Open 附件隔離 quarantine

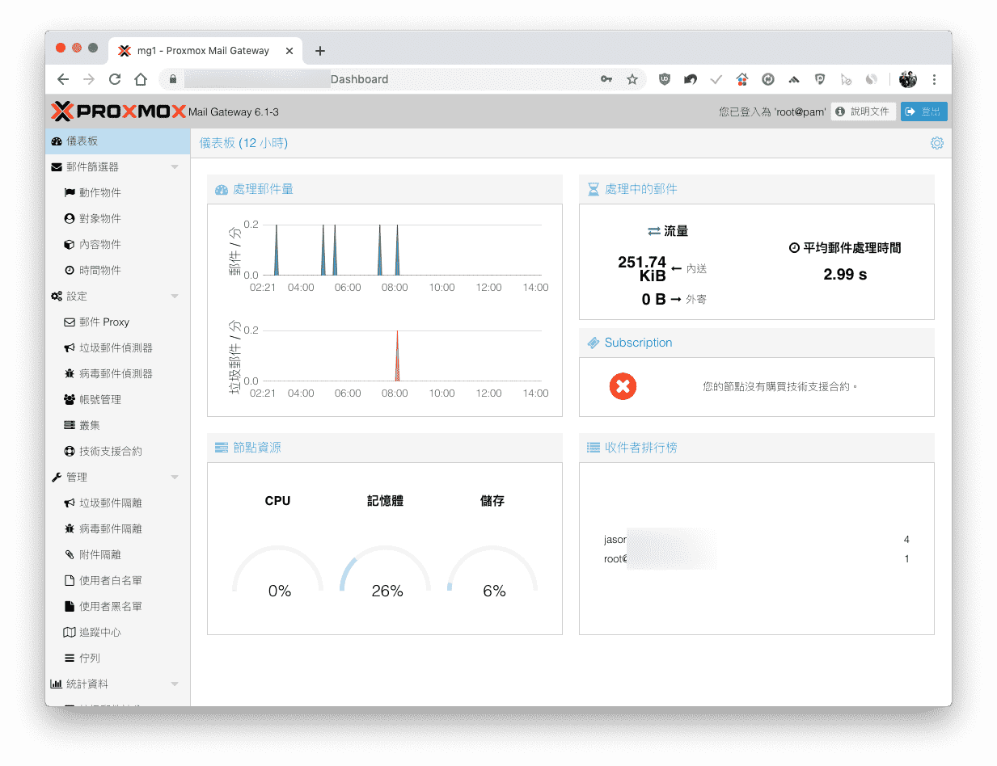pos(118,554)
